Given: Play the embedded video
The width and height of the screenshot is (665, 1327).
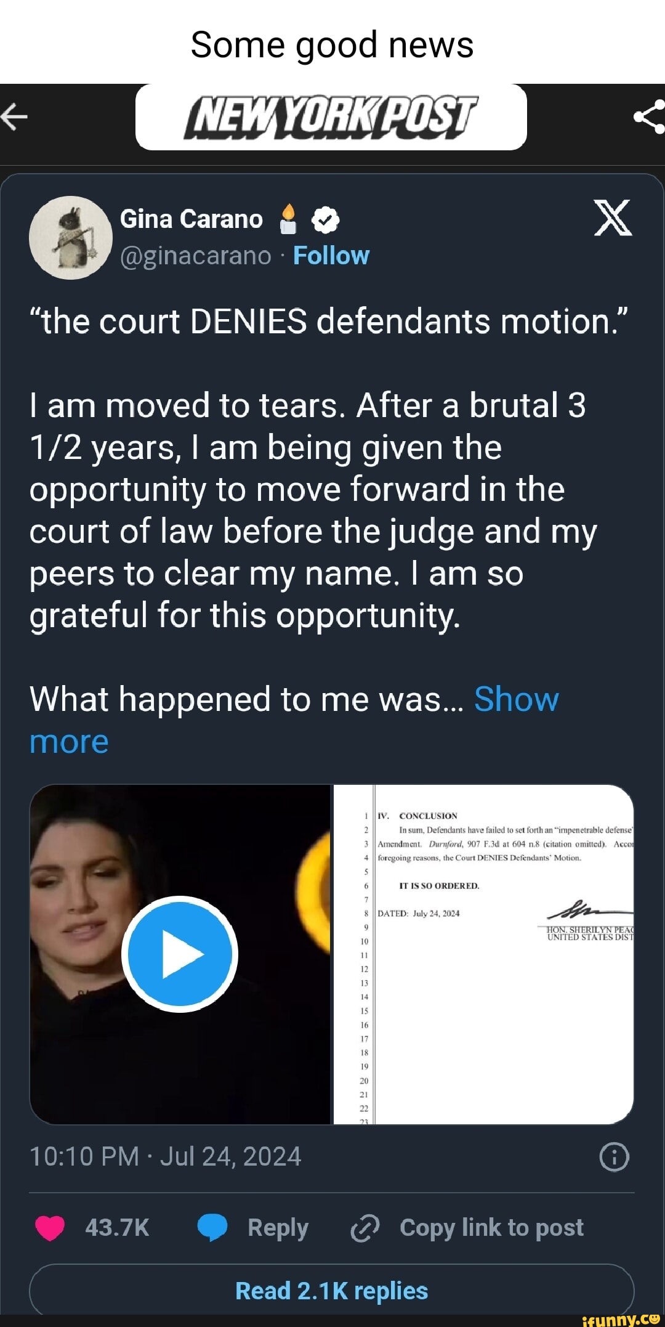Looking at the screenshot, I should pyautogui.click(x=180, y=954).
